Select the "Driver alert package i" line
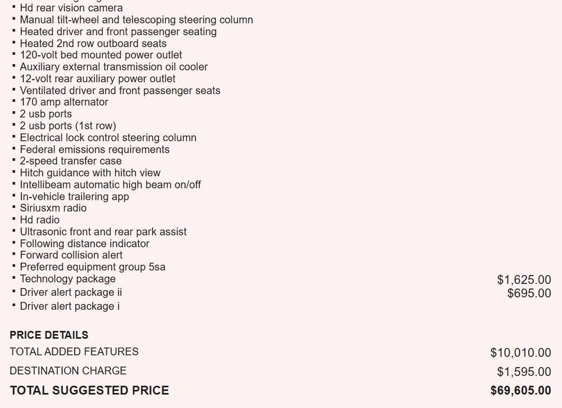The image size is (562, 408). coord(69,307)
